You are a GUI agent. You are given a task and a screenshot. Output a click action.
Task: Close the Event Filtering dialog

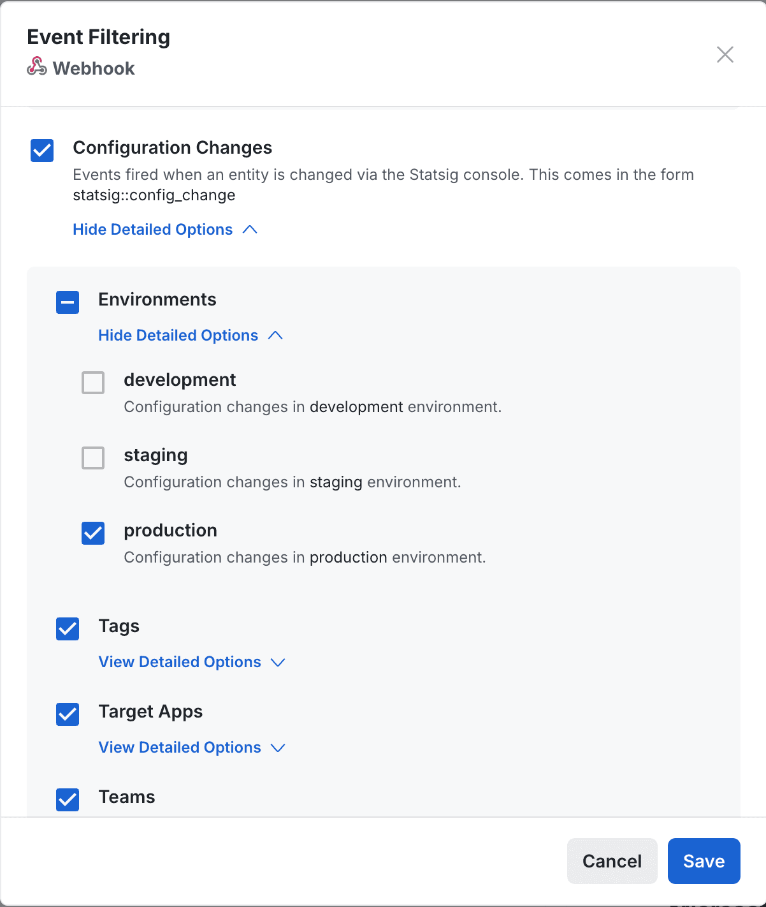point(725,55)
